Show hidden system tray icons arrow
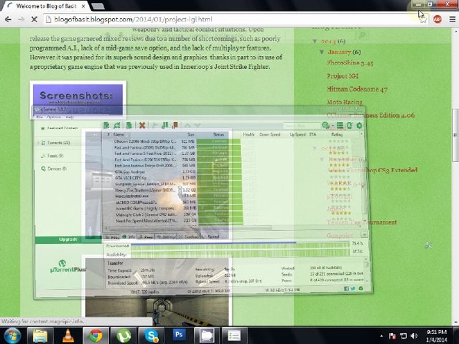This screenshot has height=344, width=459. point(382,336)
